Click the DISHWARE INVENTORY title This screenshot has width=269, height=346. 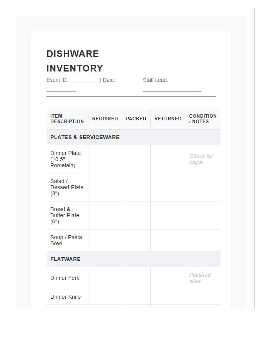(x=75, y=61)
